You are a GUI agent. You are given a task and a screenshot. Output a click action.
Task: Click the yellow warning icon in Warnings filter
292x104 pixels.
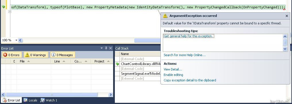click(27, 55)
